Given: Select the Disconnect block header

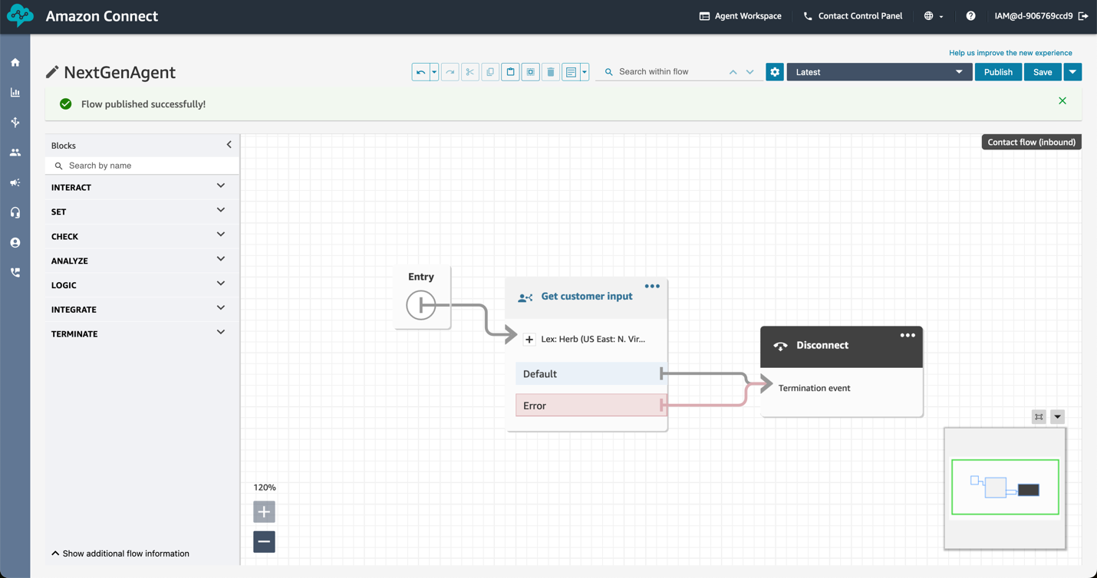Looking at the screenshot, I should [x=842, y=346].
